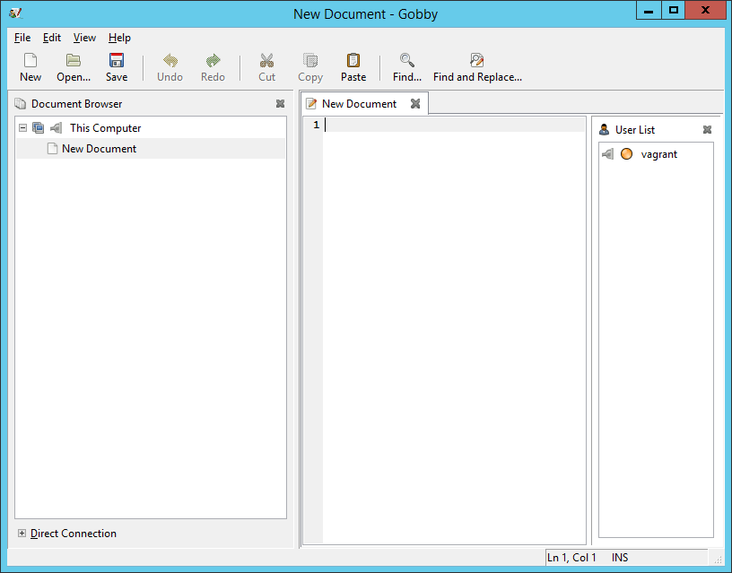The image size is (732, 573).
Task: Close the Document Browser panel
Action: point(280,104)
